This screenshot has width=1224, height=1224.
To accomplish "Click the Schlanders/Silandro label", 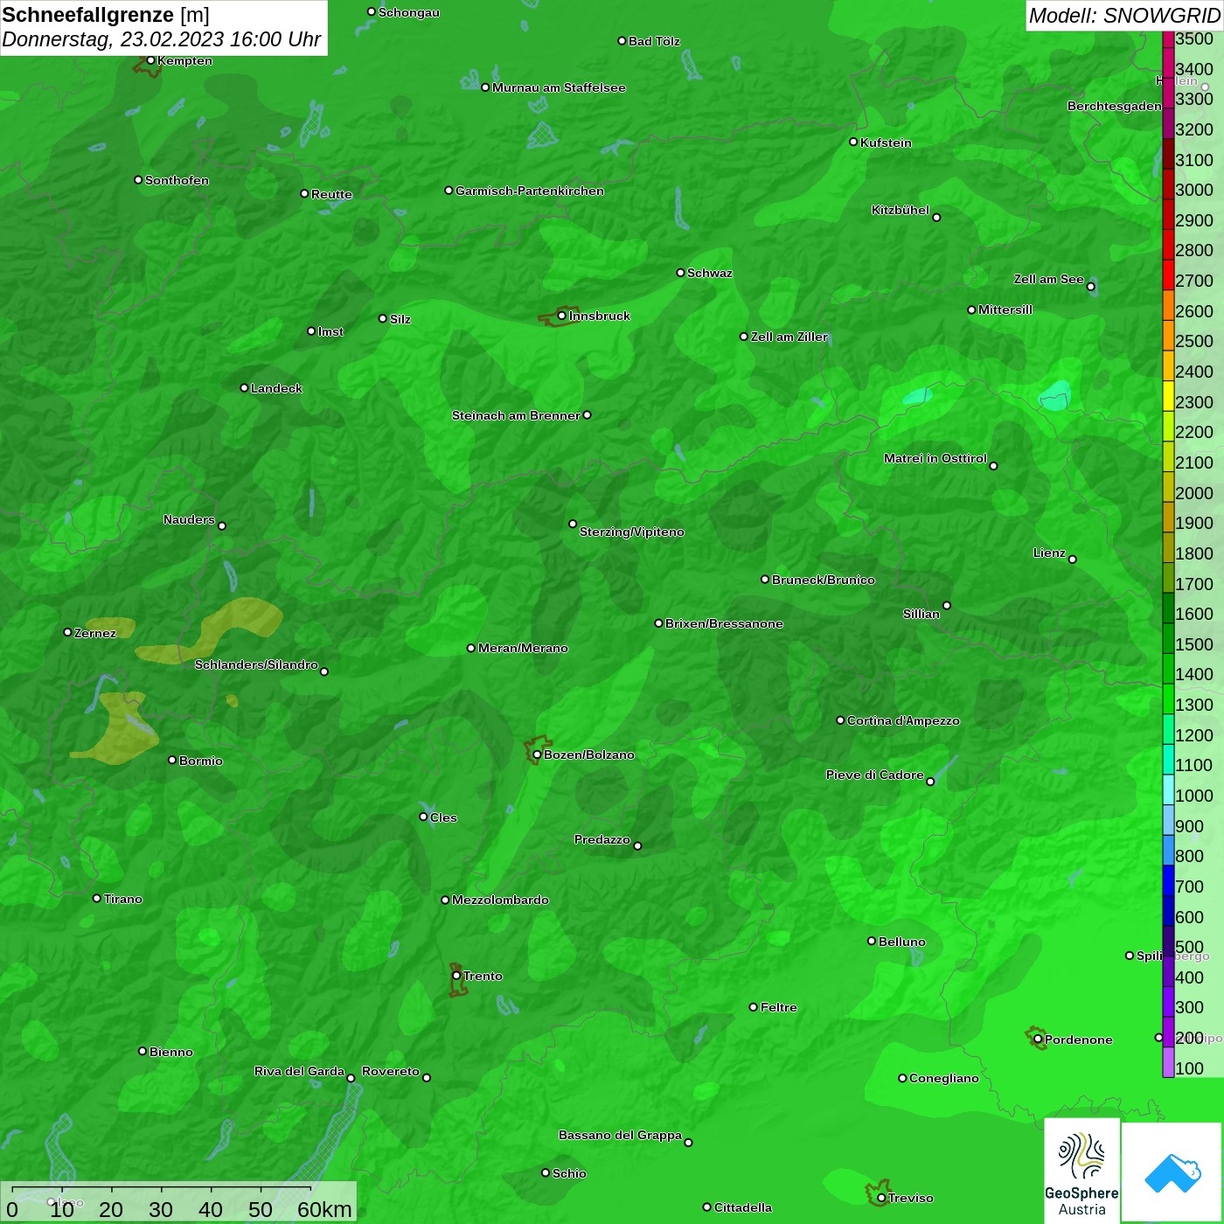I will click(256, 664).
